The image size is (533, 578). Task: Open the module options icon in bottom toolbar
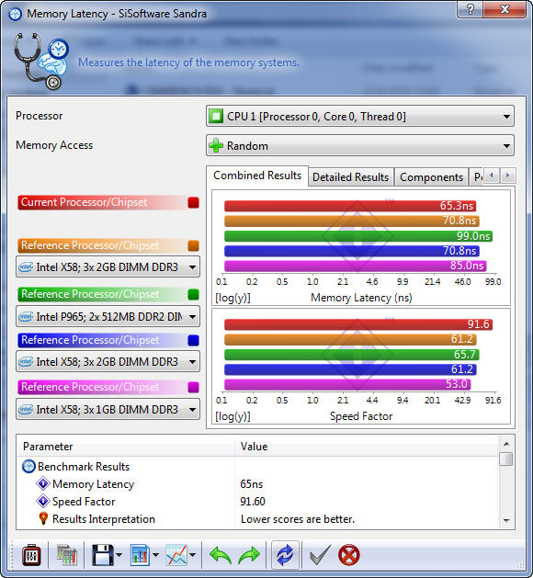31,555
